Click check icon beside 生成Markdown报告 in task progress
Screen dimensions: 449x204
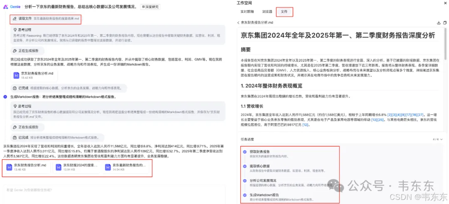[244, 195]
